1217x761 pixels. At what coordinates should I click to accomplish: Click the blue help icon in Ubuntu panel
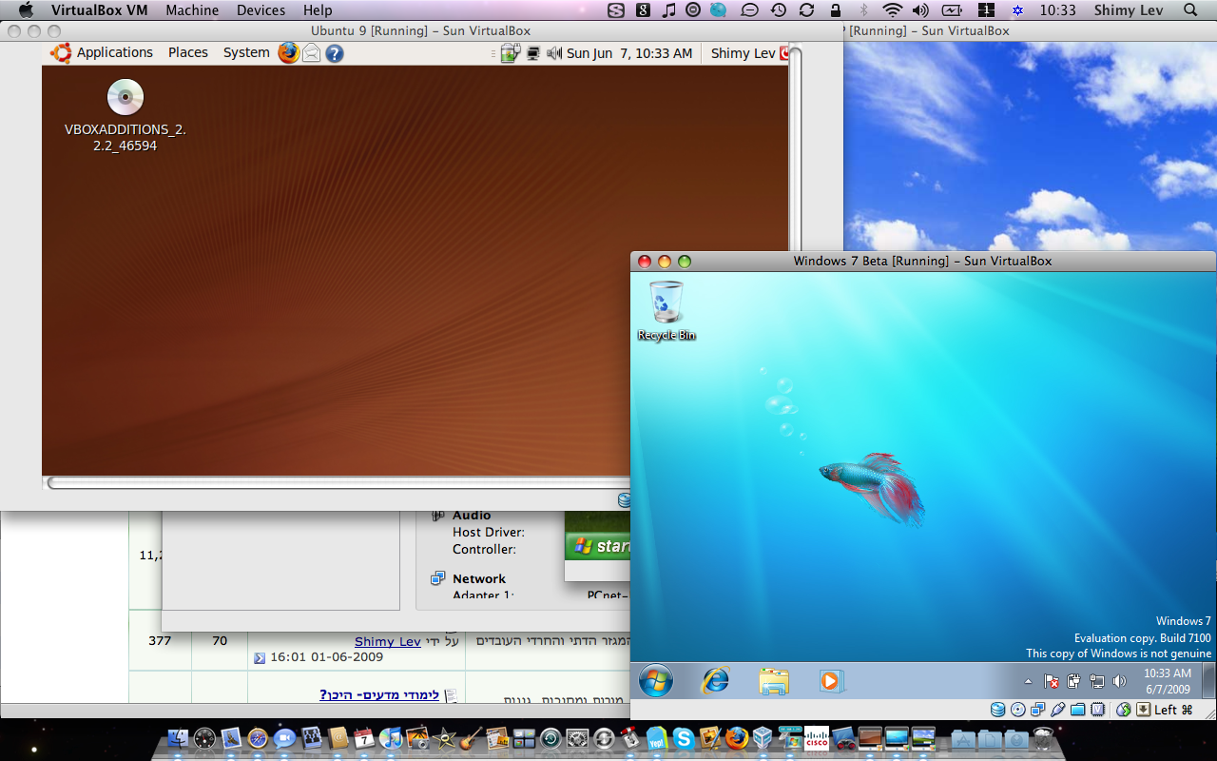tap(335, 53)
